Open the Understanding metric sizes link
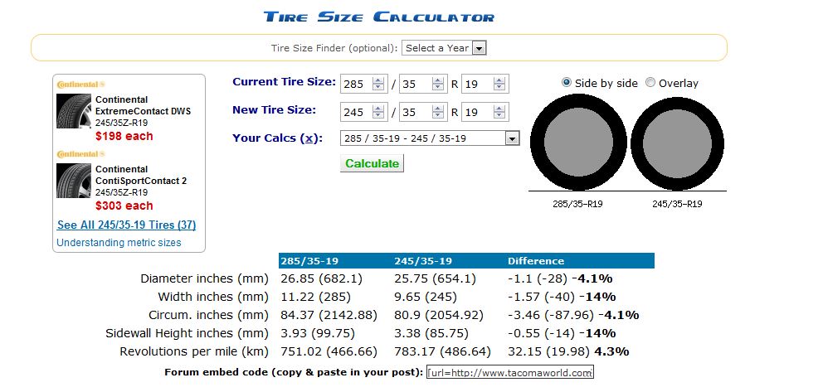Screen dimensions: 823x392 point(119,243)
